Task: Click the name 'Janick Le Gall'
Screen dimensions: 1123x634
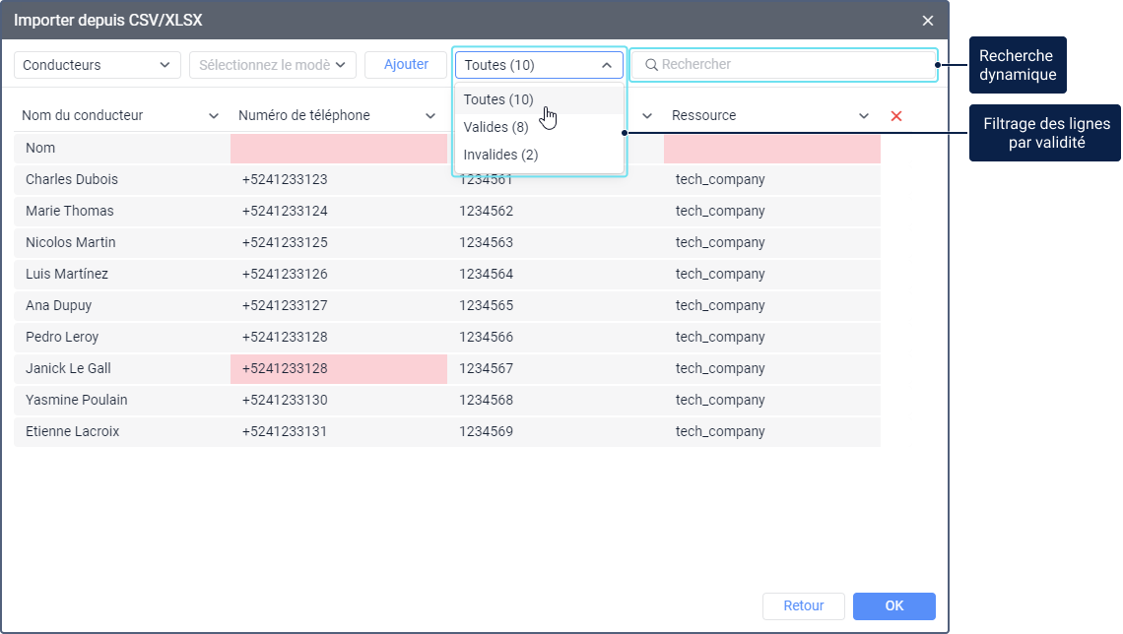Action: coord(68,368)
